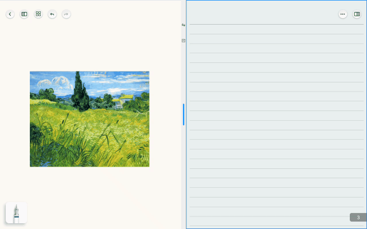
Task: Toggle split view icon at top right
Action: 357,14
